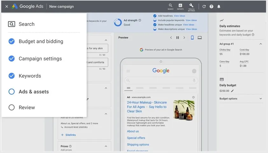268x153 pixels.
Task: Switch preview to mobile device
Action: 192,38
